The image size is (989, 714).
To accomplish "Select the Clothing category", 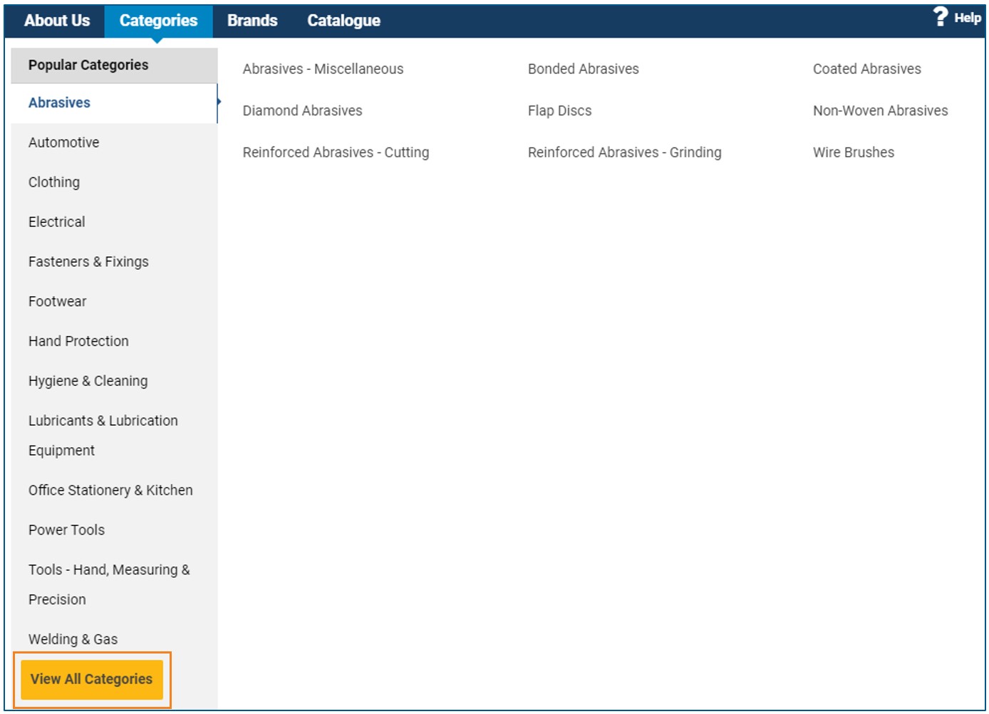I will pos(54,182).
